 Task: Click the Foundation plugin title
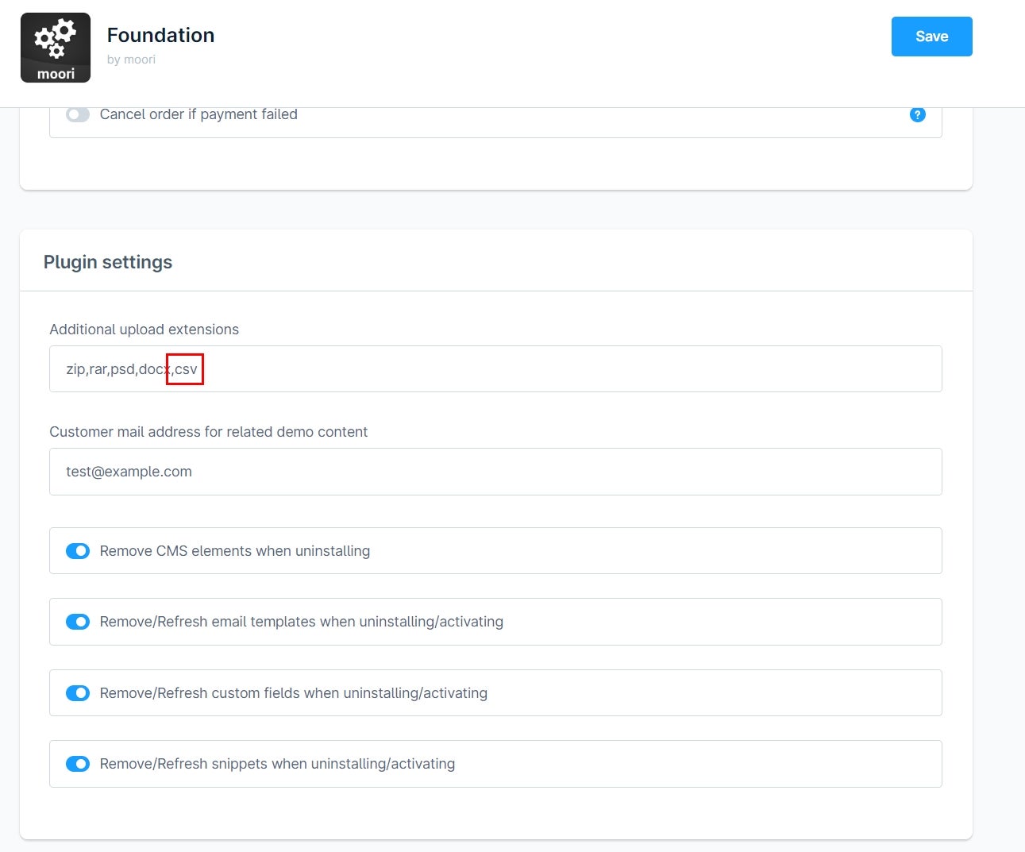pyautogui.click(x=161, y=35)
